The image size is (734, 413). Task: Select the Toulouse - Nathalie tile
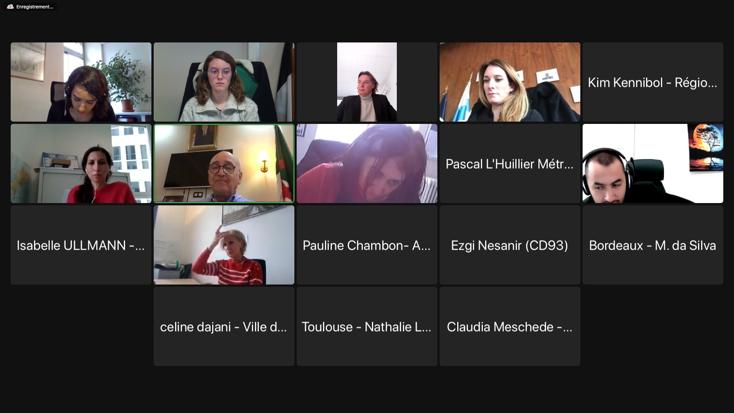[367, 326]
